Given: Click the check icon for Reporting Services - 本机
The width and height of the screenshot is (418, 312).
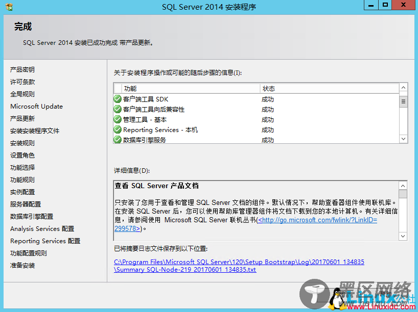Looking at the screenshot, I should [118, 129].
